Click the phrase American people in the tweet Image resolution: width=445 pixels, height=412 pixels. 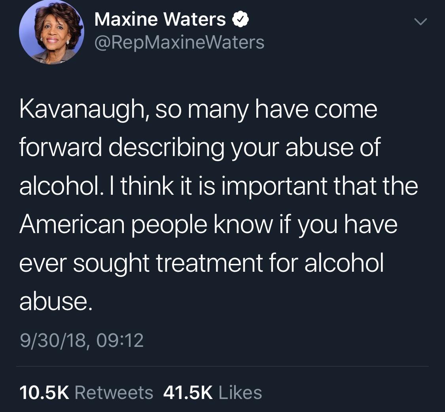(x=113, y=225)
